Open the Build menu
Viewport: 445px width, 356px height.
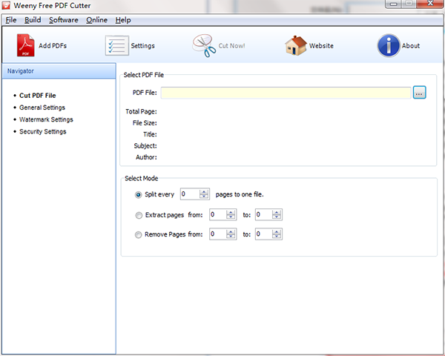click(x=33, y=20)
